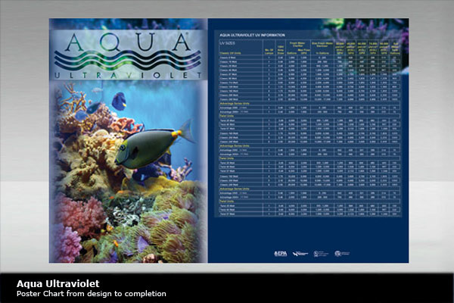Click the first 'Advantage Series Units' section row
Viewport: 454px width, 303px height.
pyautogui.click(x=236, y=103)
